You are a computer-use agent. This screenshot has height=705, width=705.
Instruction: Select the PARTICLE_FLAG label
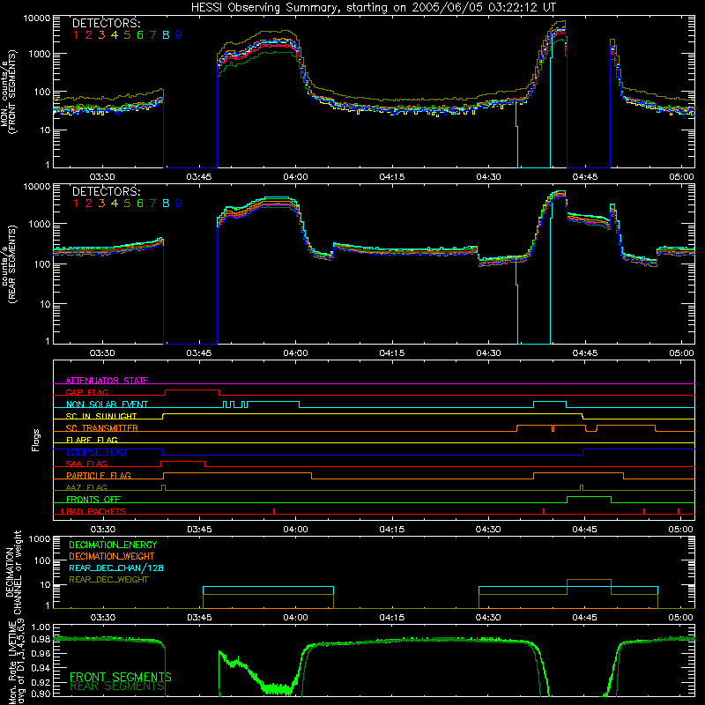99,476
